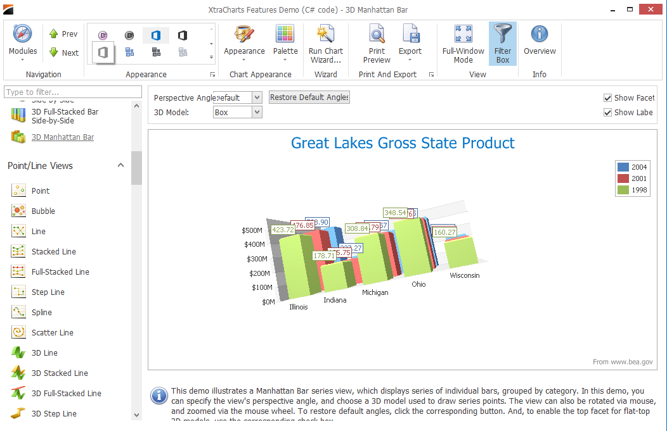Screen dimensions: 667x431
Task: Click the 1998 green legend swatch
Action: 623,190
